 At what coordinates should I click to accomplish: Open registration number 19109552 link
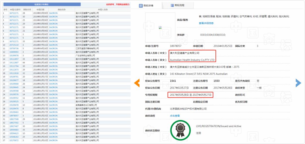coord(14,98)
